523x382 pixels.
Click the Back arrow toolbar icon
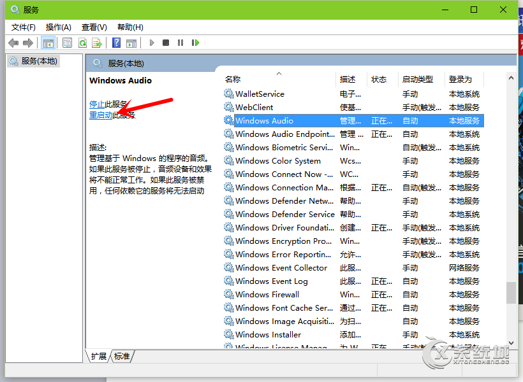point(13,43)
